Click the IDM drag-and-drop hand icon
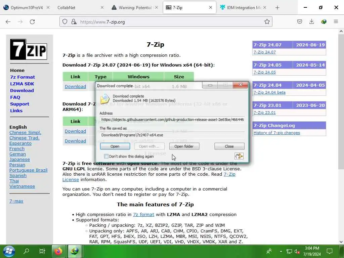This screenshot has height=258, width=344. point(239,156)
